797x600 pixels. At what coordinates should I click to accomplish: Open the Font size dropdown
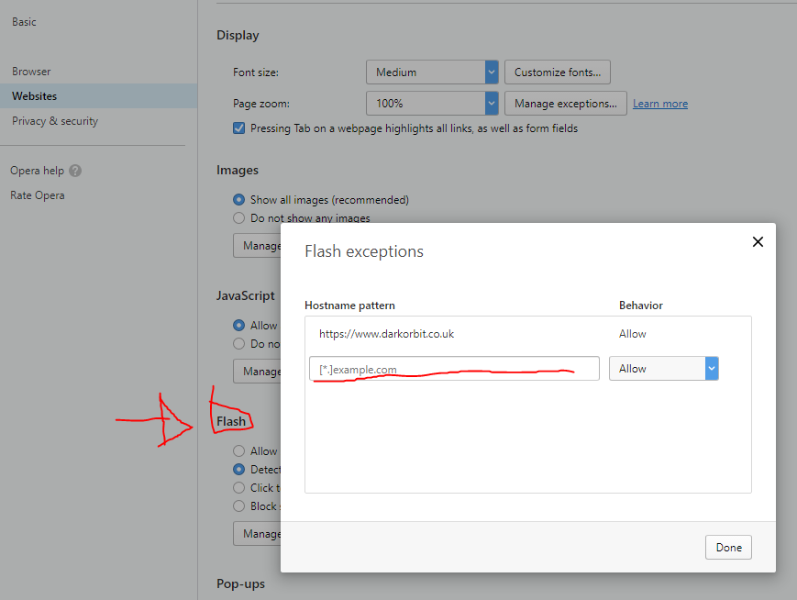[x=431, y=72]
